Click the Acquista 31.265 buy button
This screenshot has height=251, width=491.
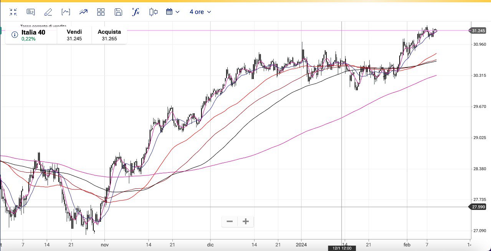point(109,35)
